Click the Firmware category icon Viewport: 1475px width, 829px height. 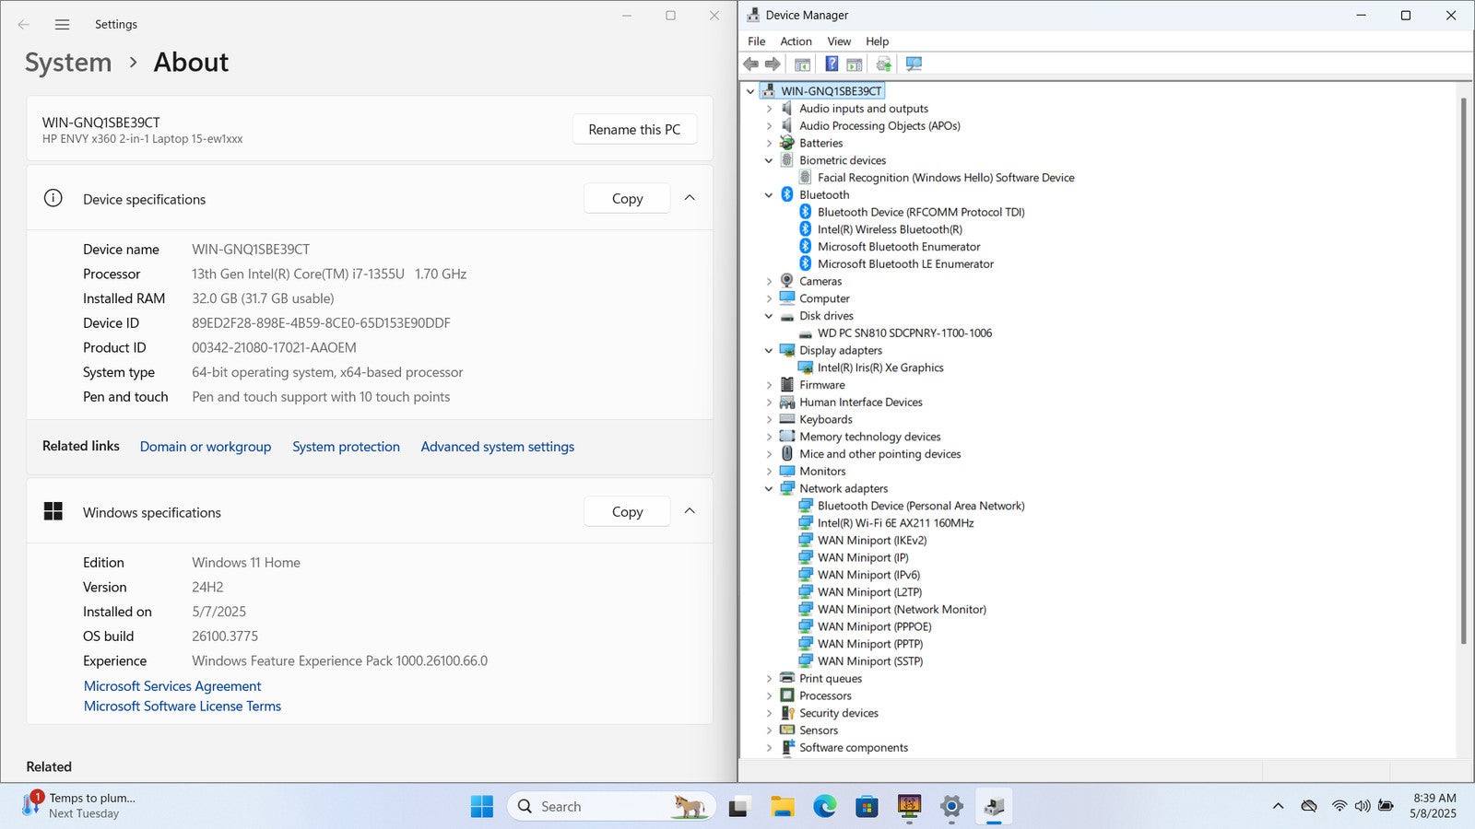tap(787, 385)
